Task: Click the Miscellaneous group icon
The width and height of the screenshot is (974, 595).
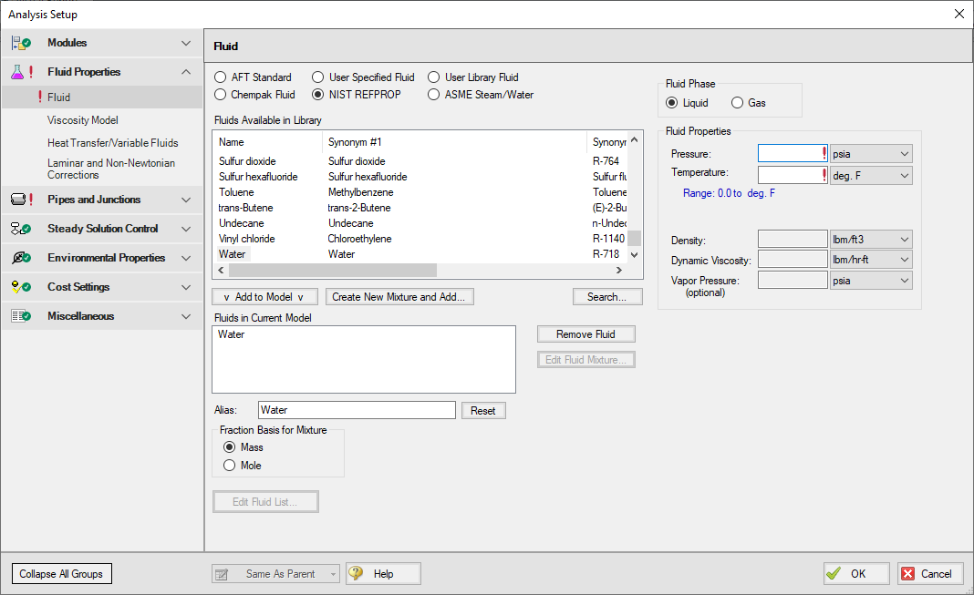Action: click(x=20, y=316)
